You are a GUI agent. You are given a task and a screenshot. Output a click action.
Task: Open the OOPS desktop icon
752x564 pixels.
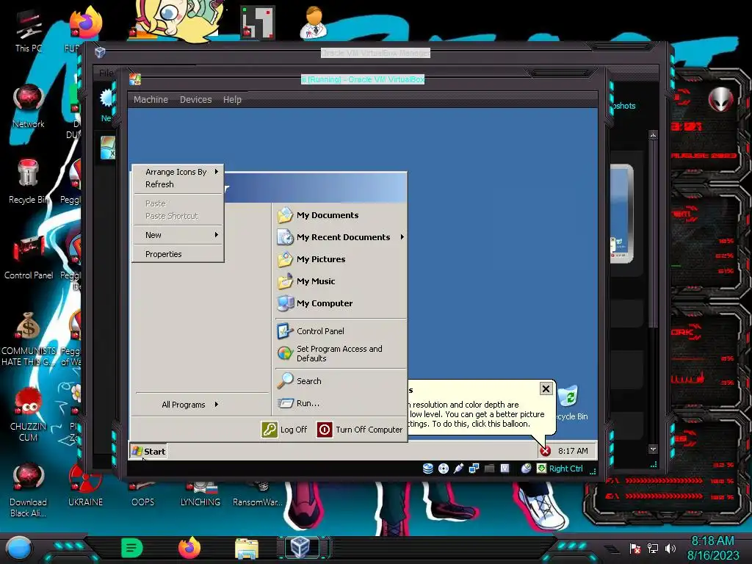143,494
